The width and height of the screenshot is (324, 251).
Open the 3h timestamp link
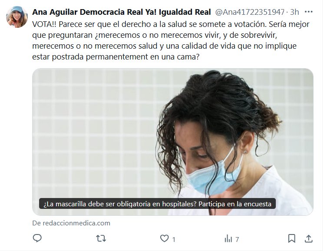294,12
